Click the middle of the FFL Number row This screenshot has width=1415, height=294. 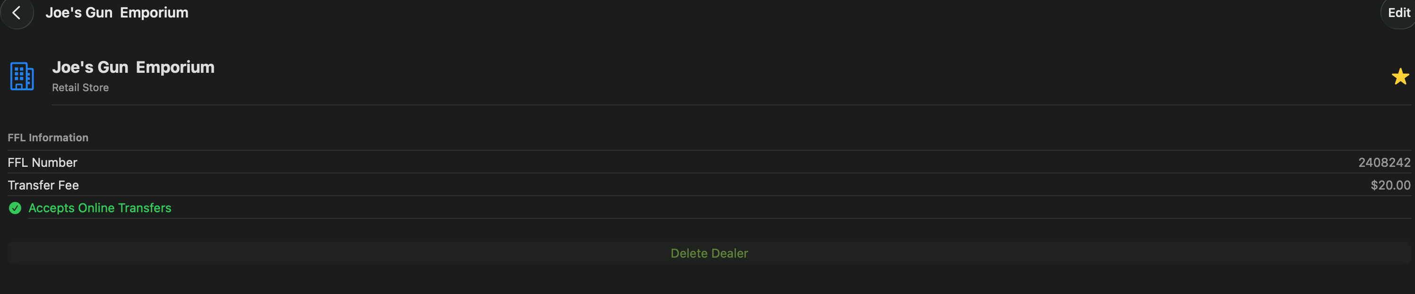708,163
